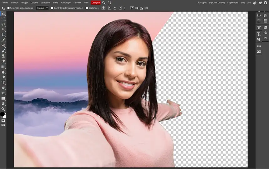Open the Fichier menu
This screenshot has width=269, height=169.
click(5, 3)
